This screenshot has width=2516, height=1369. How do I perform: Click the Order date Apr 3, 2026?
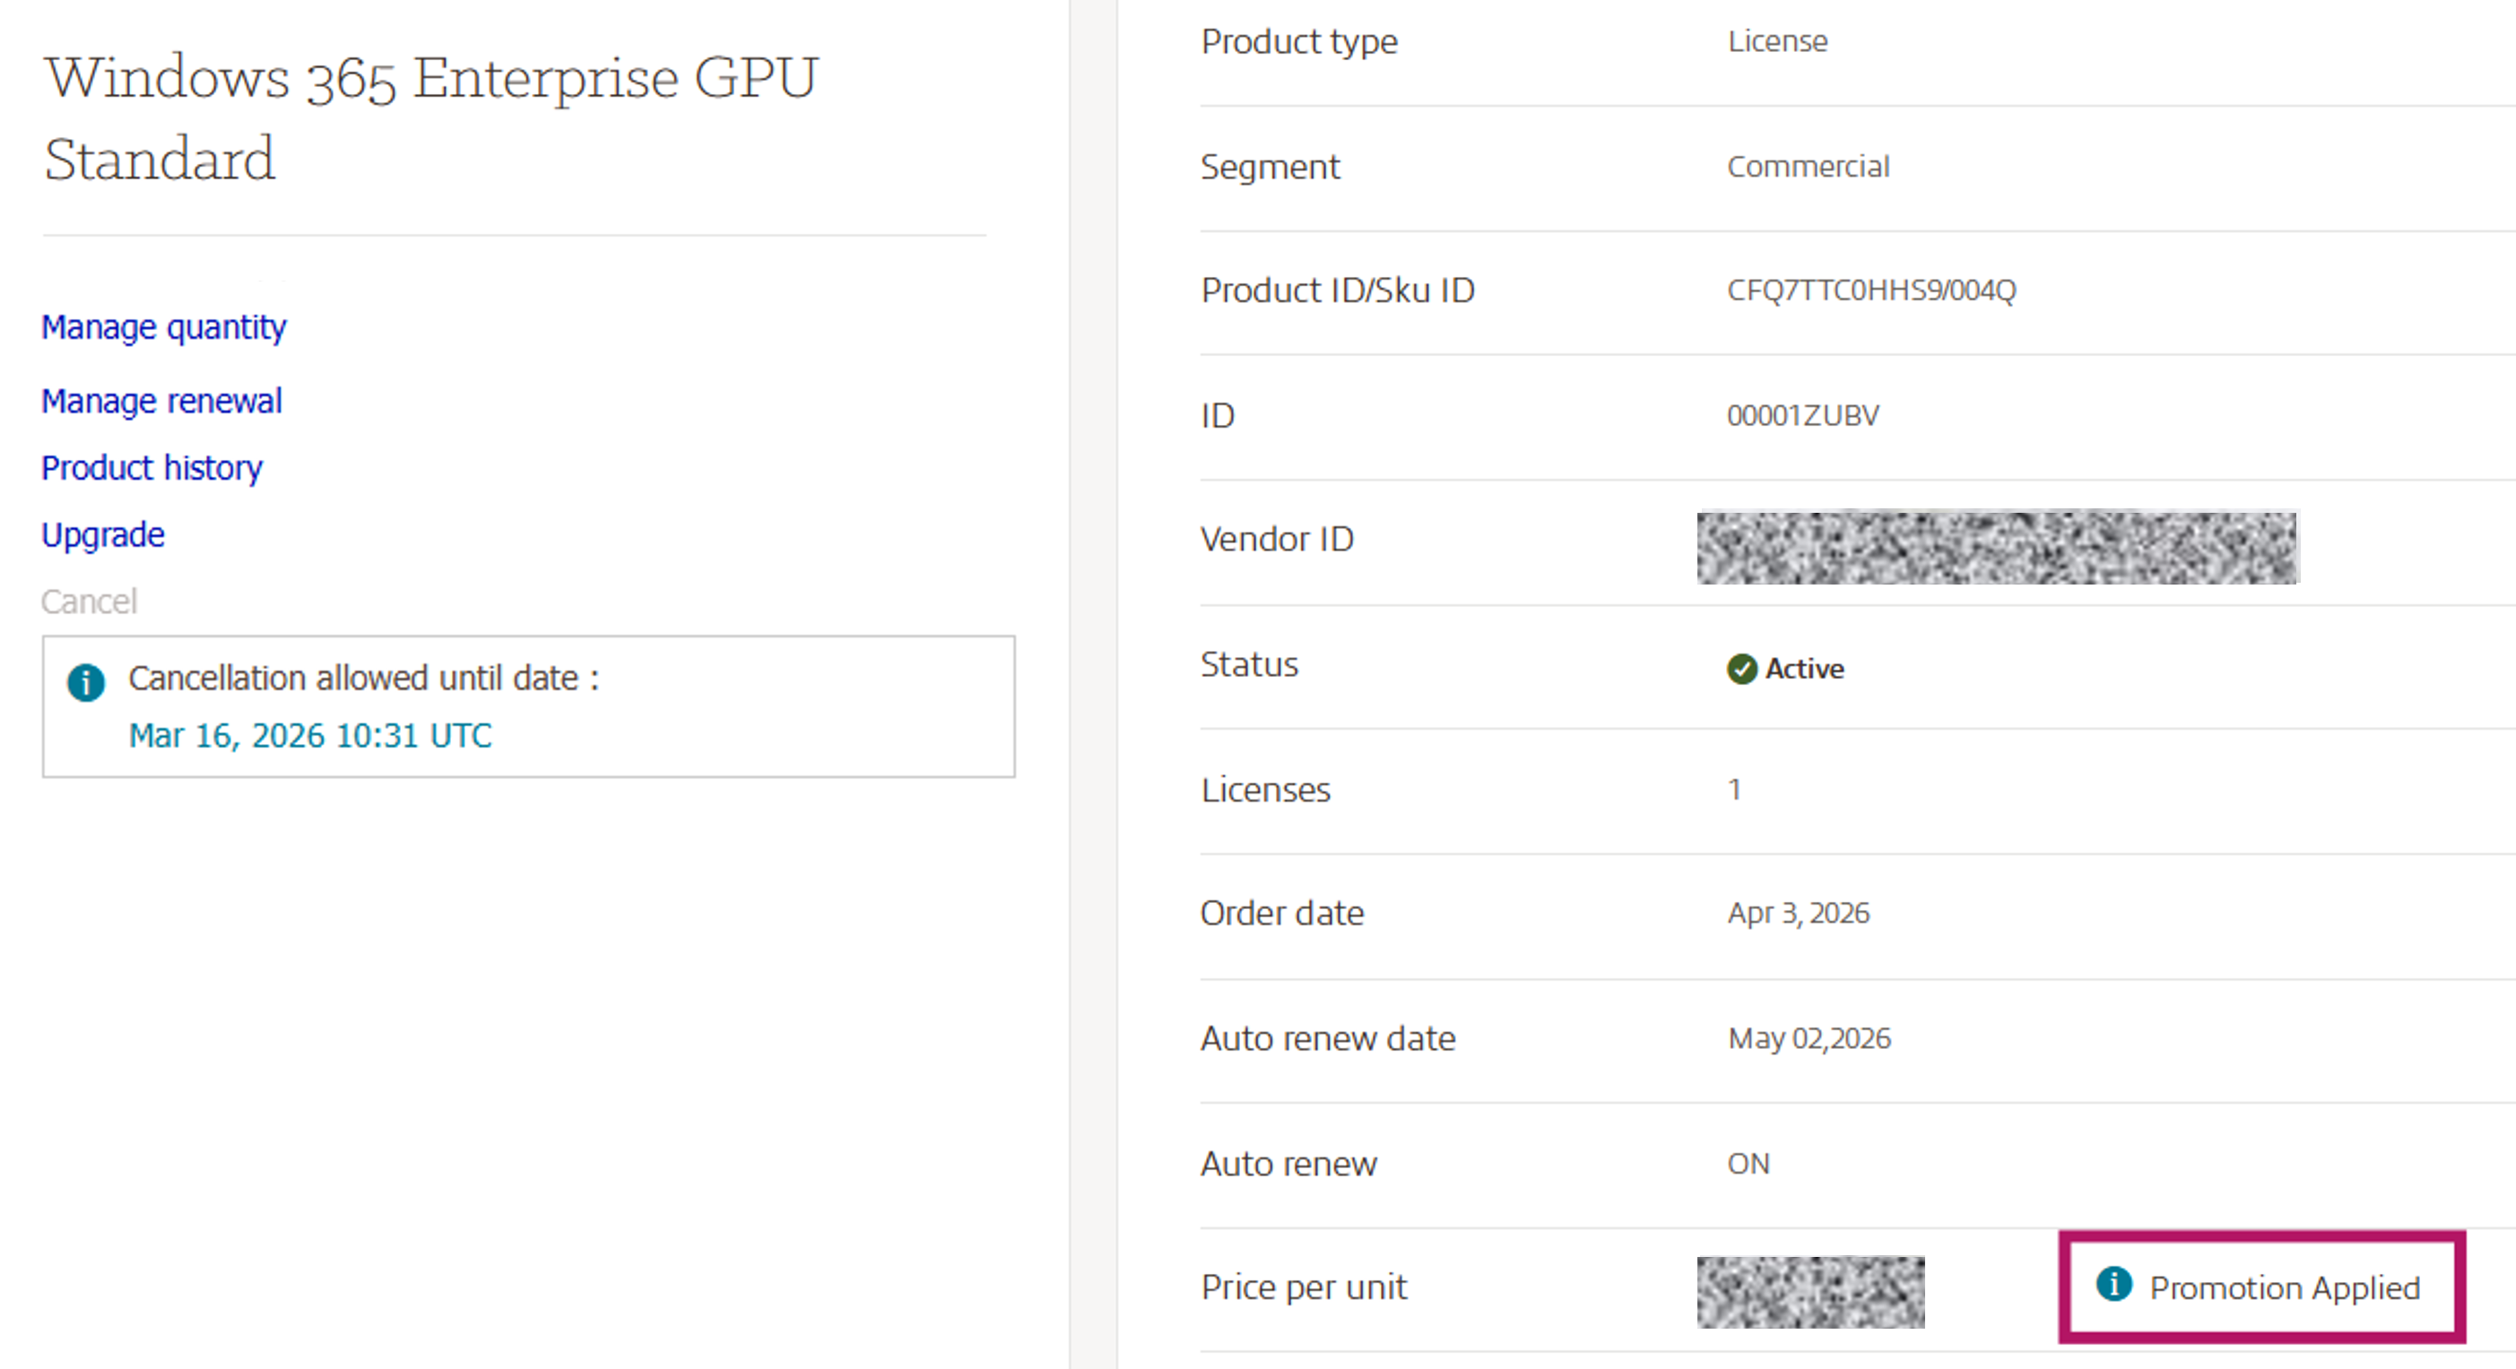(1797, 913)
